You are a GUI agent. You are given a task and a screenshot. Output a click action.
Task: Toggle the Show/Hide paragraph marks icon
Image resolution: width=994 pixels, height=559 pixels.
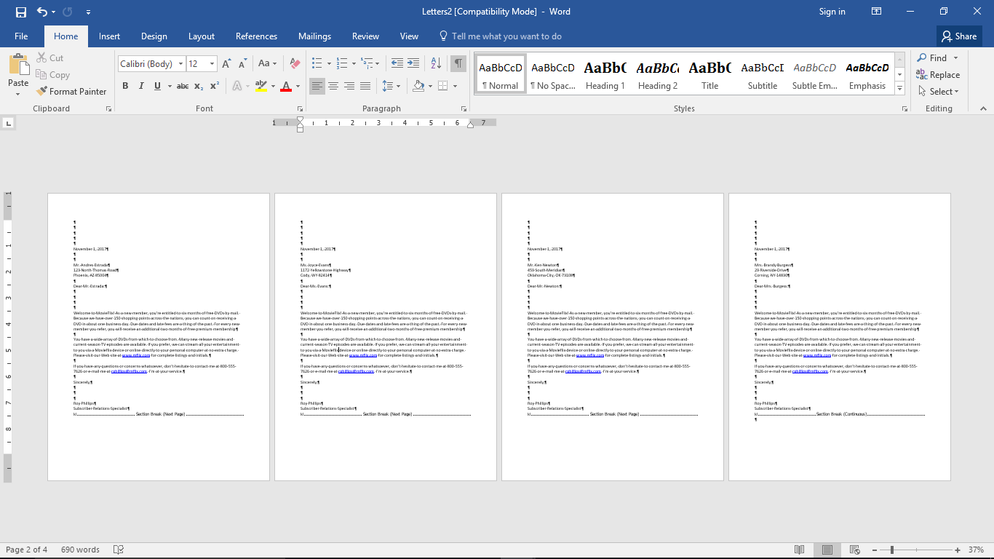tap(458, 64)
